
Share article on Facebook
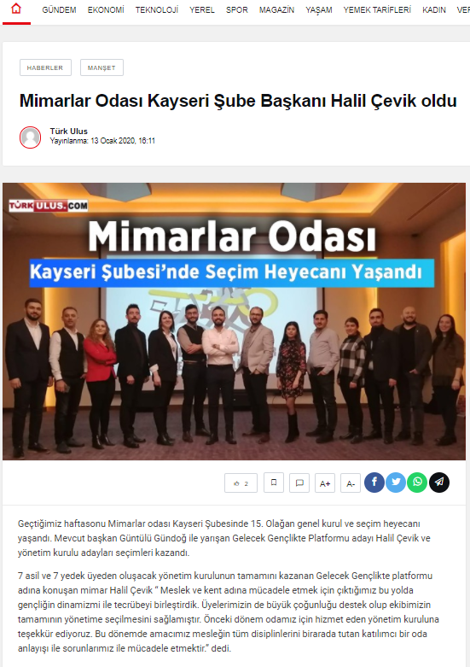[x=374, y=483]
